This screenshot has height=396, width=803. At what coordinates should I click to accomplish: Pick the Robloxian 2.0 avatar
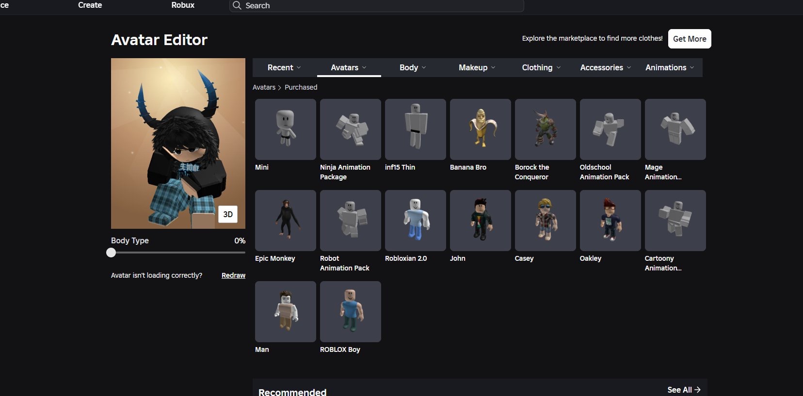pyautogui.click(x=415, y=221)
